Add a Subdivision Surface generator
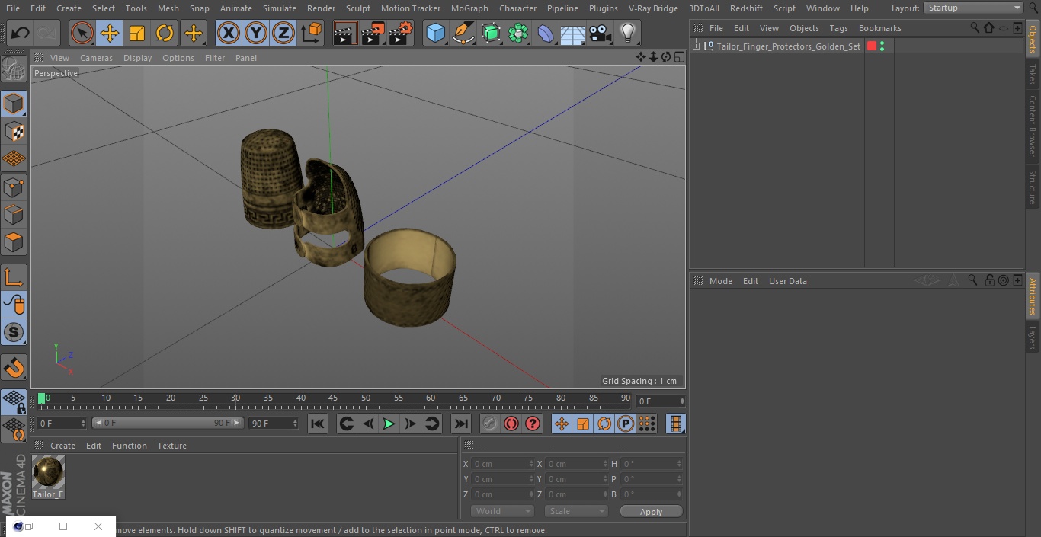1041x537 pixels. point(491,33)
